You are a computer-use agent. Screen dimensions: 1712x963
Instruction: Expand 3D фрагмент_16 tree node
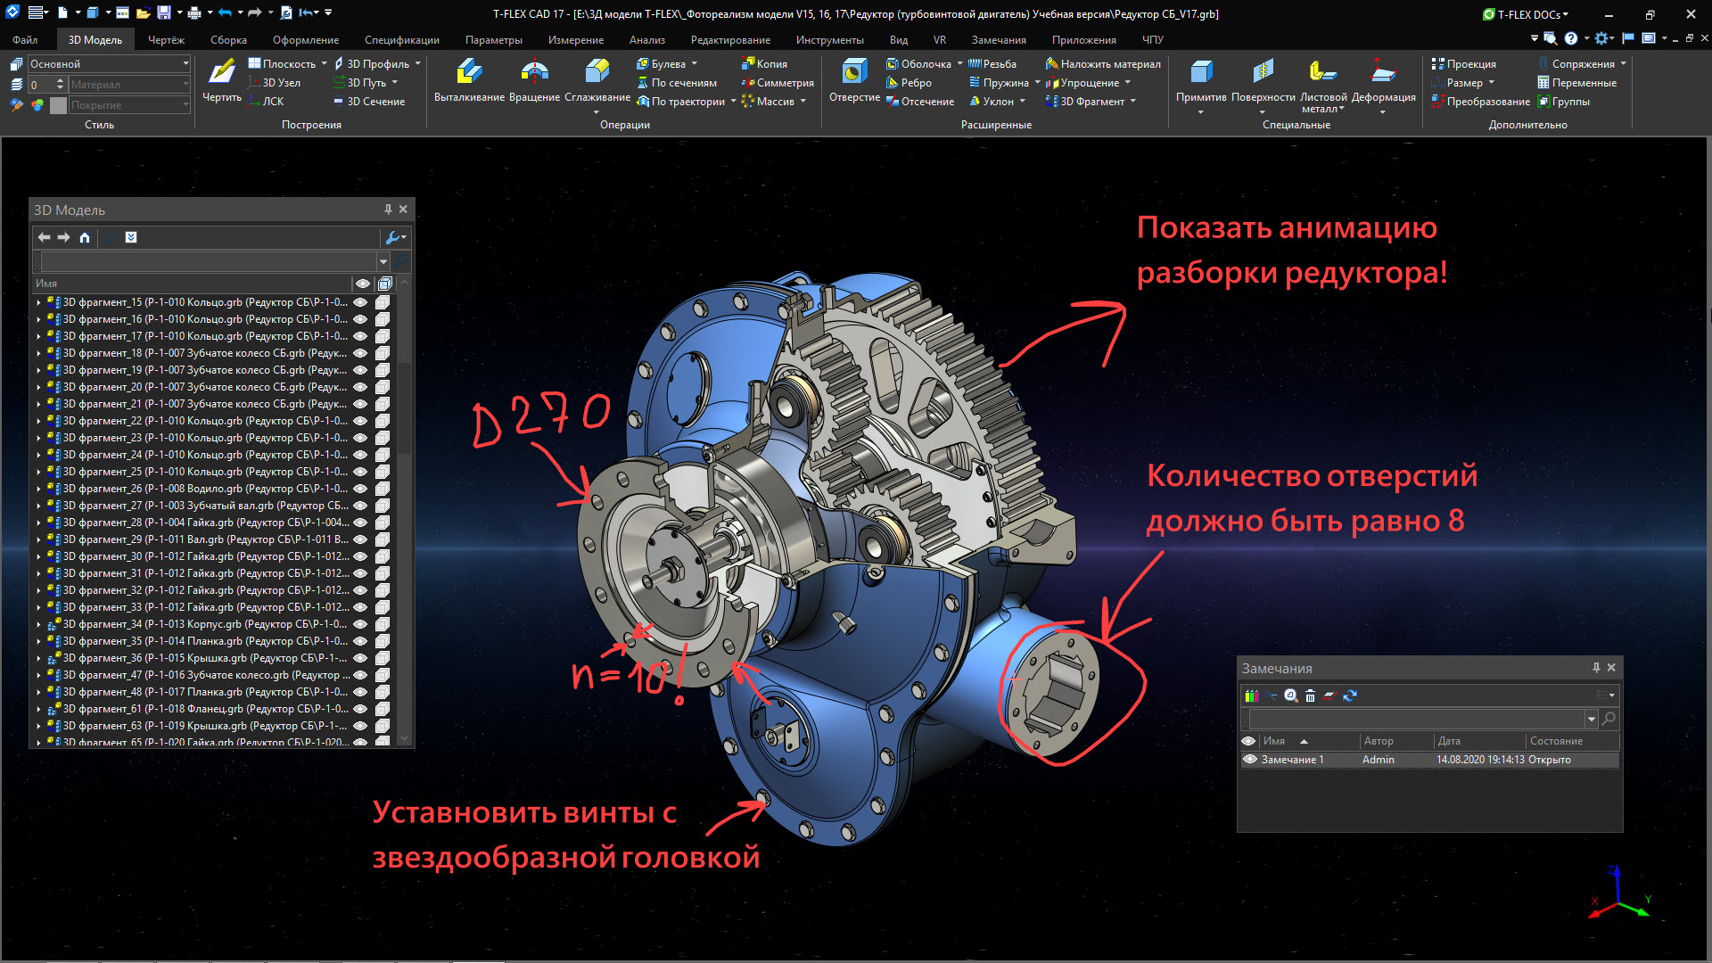point(38,319)
